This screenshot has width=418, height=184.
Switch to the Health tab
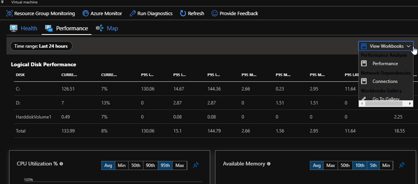point(24,28)
